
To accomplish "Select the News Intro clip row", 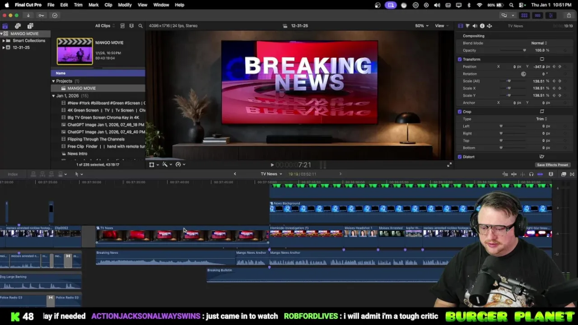I will [x=98, y=153].
